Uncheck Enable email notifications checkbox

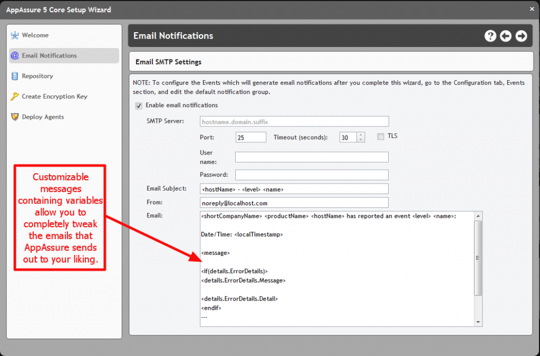click(139, 105)
